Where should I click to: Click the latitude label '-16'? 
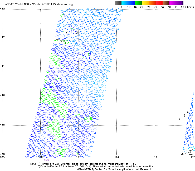click(2, 95)
